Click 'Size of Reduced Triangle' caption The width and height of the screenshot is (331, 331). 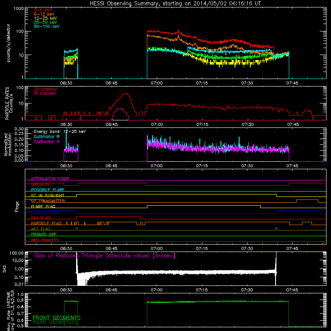coord(105,256)
